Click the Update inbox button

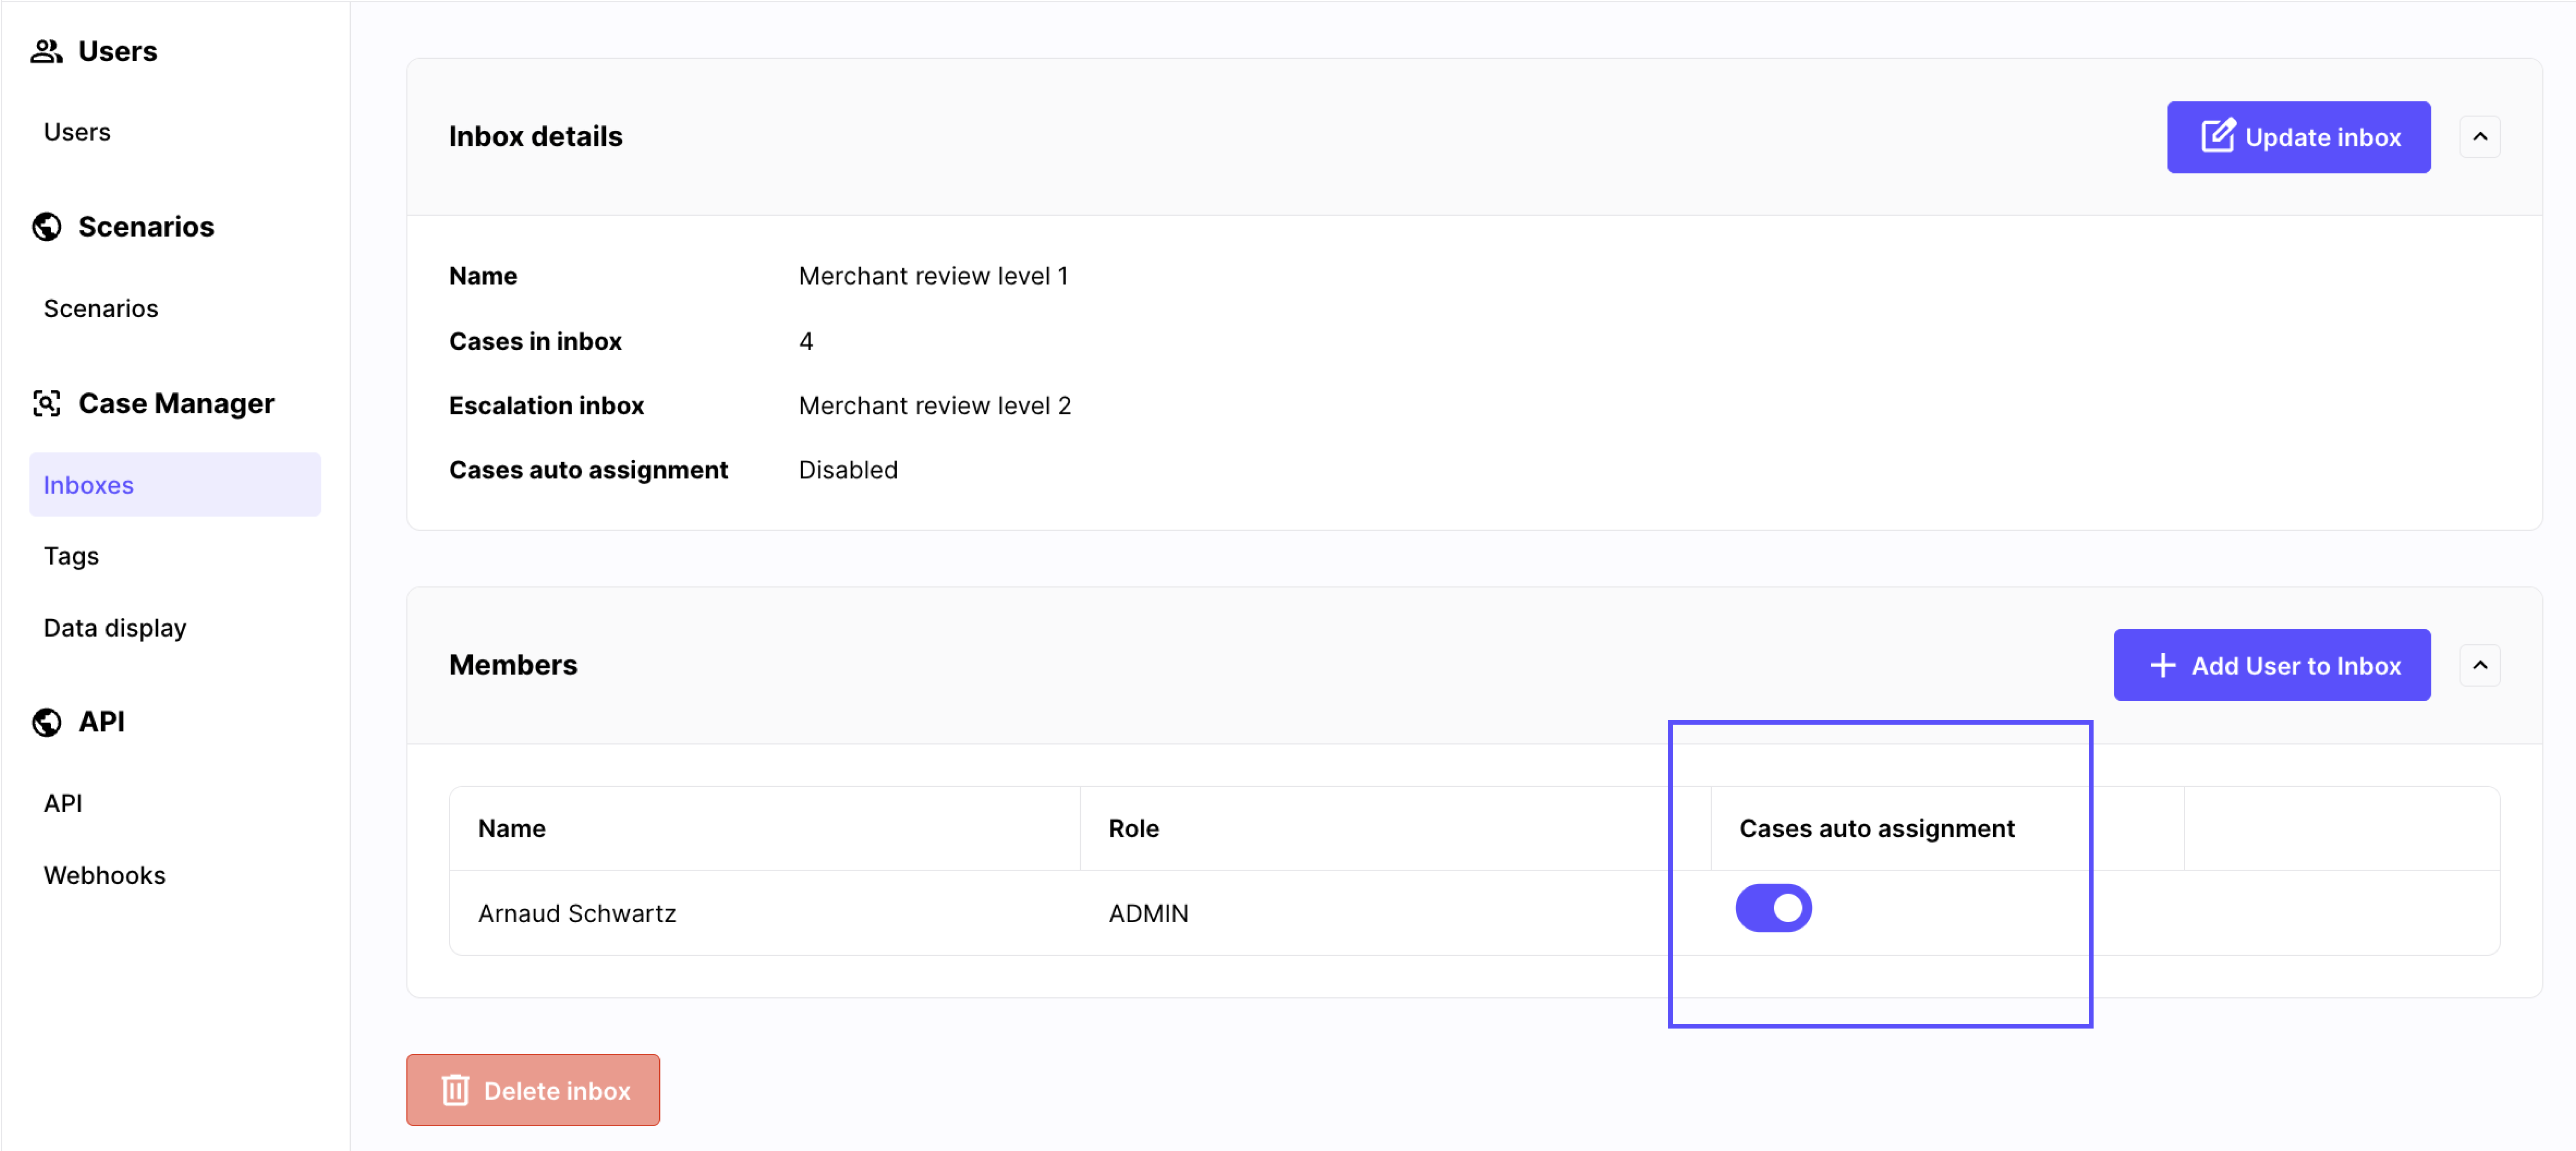coord(2298,137)
